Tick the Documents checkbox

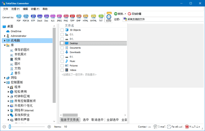pos(62,48)
